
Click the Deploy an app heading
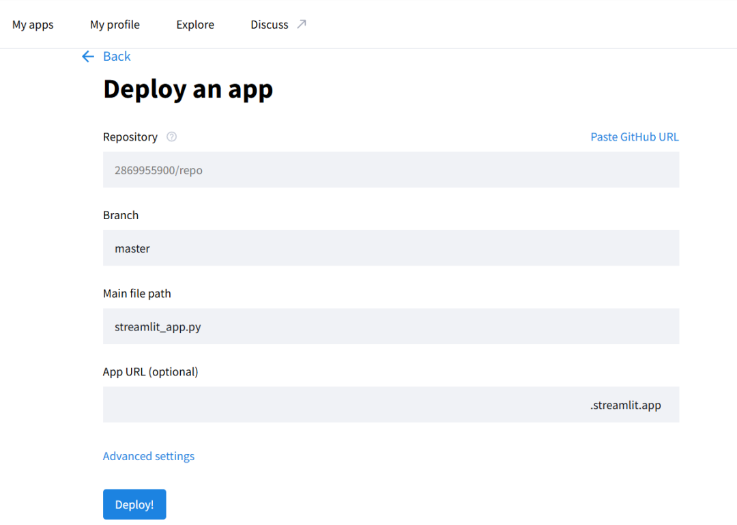click(x=188, y=89)
